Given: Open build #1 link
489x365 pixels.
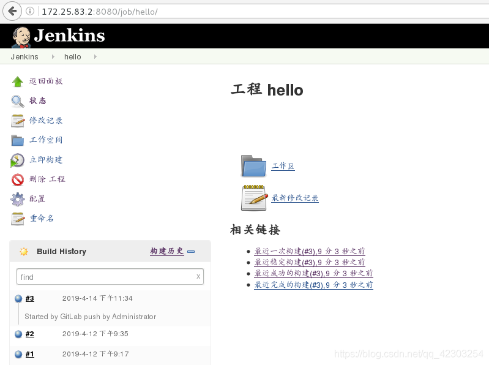Looking at the screenshot, I should tap(29, 355).
